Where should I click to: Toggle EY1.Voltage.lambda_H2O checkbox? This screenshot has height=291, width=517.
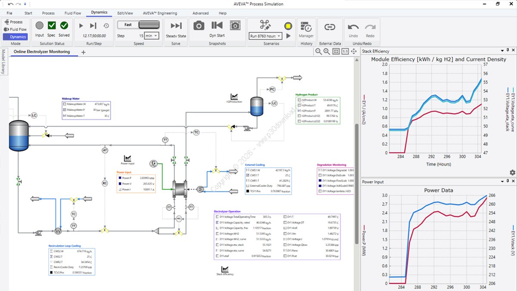tap(320, 191)
